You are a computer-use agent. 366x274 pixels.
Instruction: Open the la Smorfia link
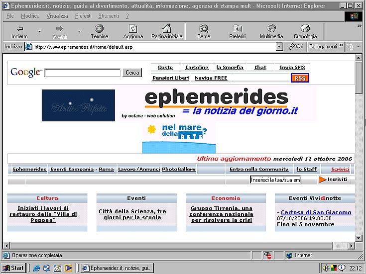(230, 68)
